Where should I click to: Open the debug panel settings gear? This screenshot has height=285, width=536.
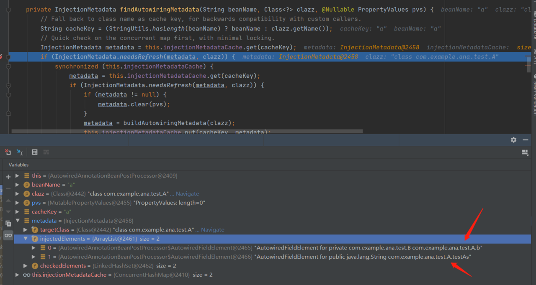pos(513,140)
